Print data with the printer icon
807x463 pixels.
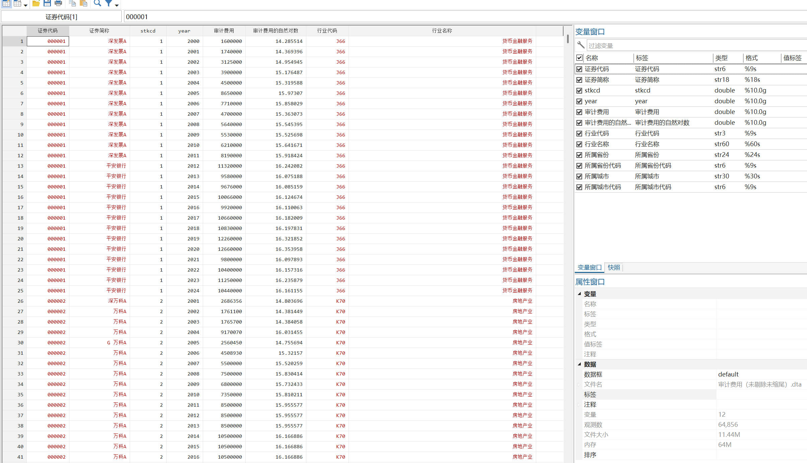(58, 3)
